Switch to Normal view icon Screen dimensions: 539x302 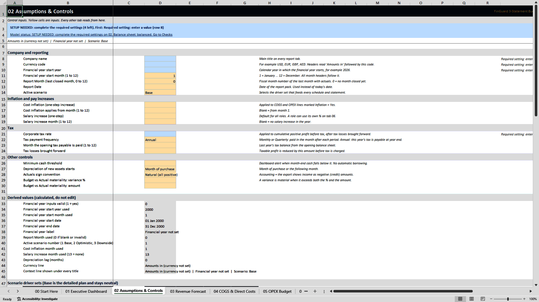(460, 299)
